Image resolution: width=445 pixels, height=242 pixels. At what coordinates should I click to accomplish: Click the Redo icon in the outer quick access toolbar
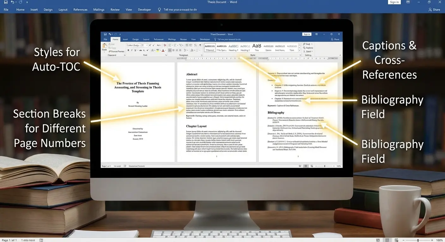coord(21,2)
